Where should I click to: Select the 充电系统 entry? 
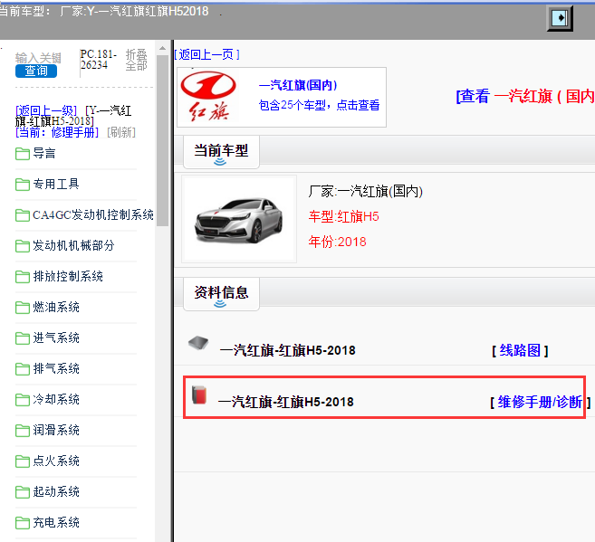pyautogui.click(x=56, y=521)
